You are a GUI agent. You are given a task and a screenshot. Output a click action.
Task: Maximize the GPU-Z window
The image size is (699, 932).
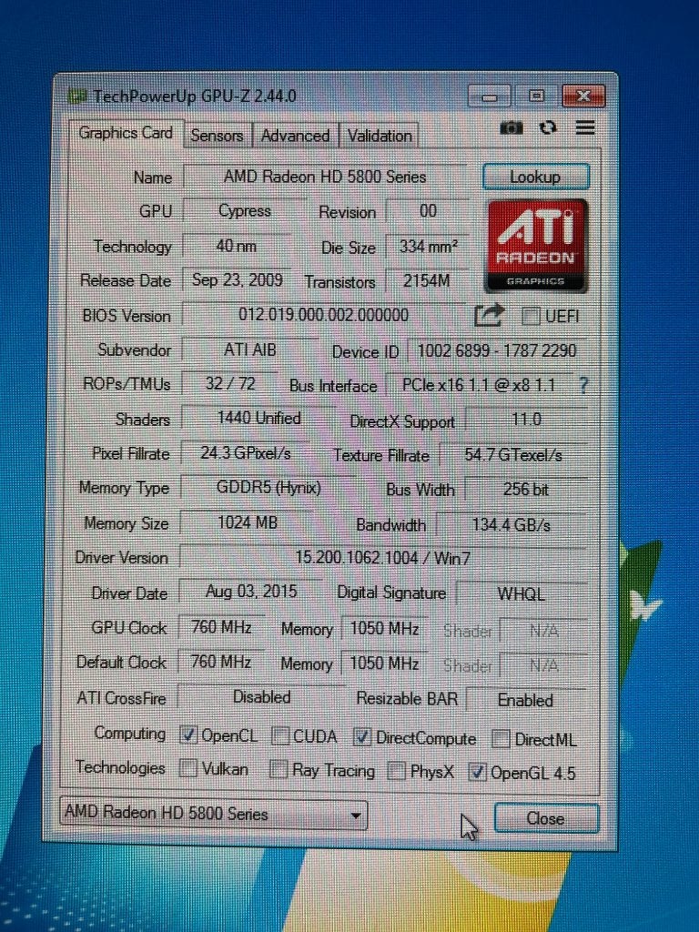pos(536,96)
